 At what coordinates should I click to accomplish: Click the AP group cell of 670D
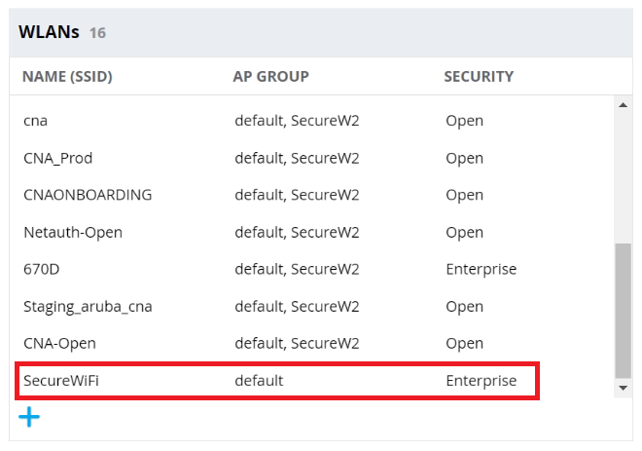pos(297,269)
